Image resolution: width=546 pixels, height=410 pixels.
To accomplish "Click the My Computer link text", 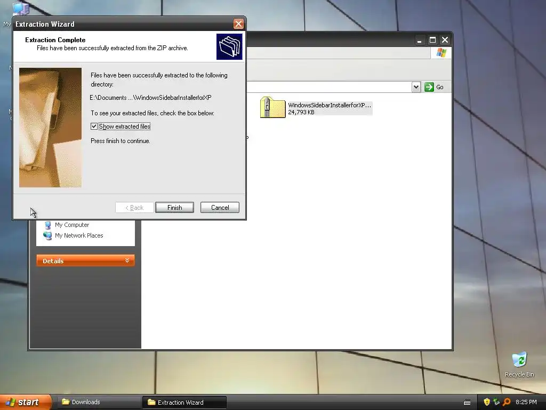I will 72,225.
